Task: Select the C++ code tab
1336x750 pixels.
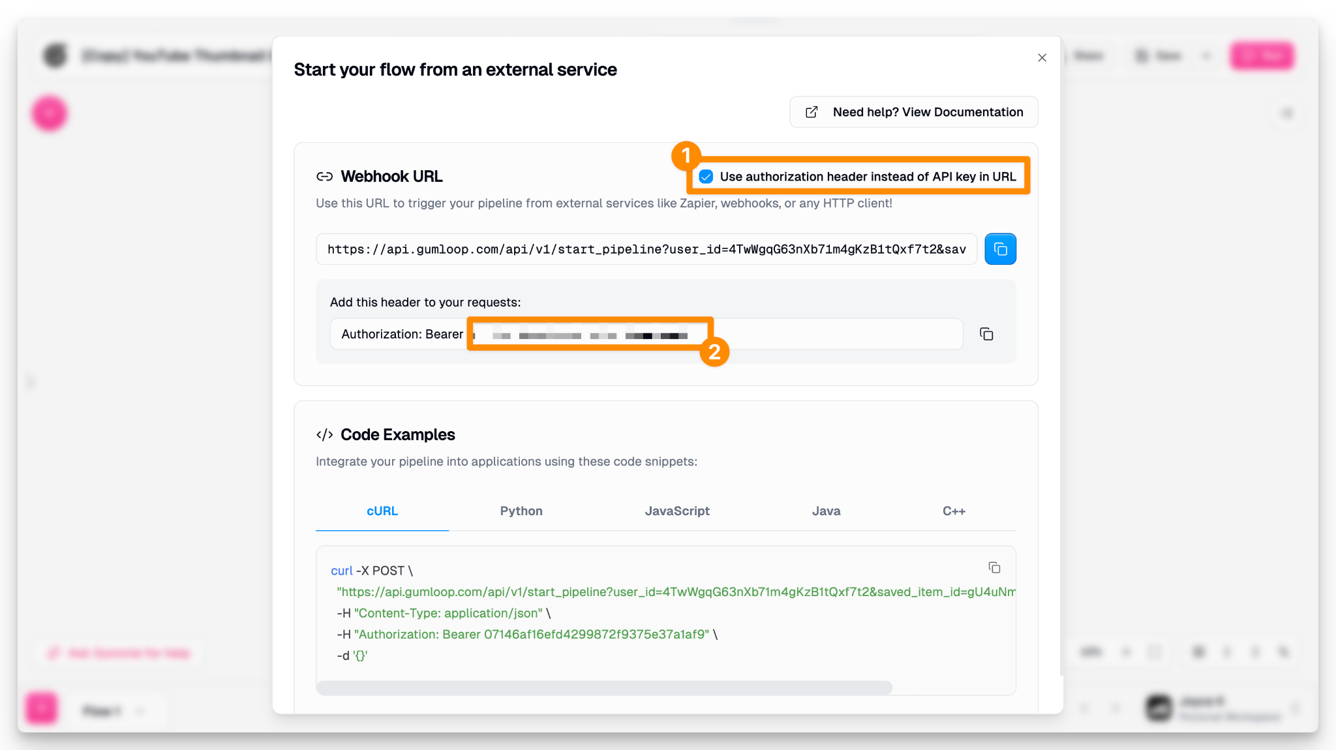Action: tap(953, 511)
